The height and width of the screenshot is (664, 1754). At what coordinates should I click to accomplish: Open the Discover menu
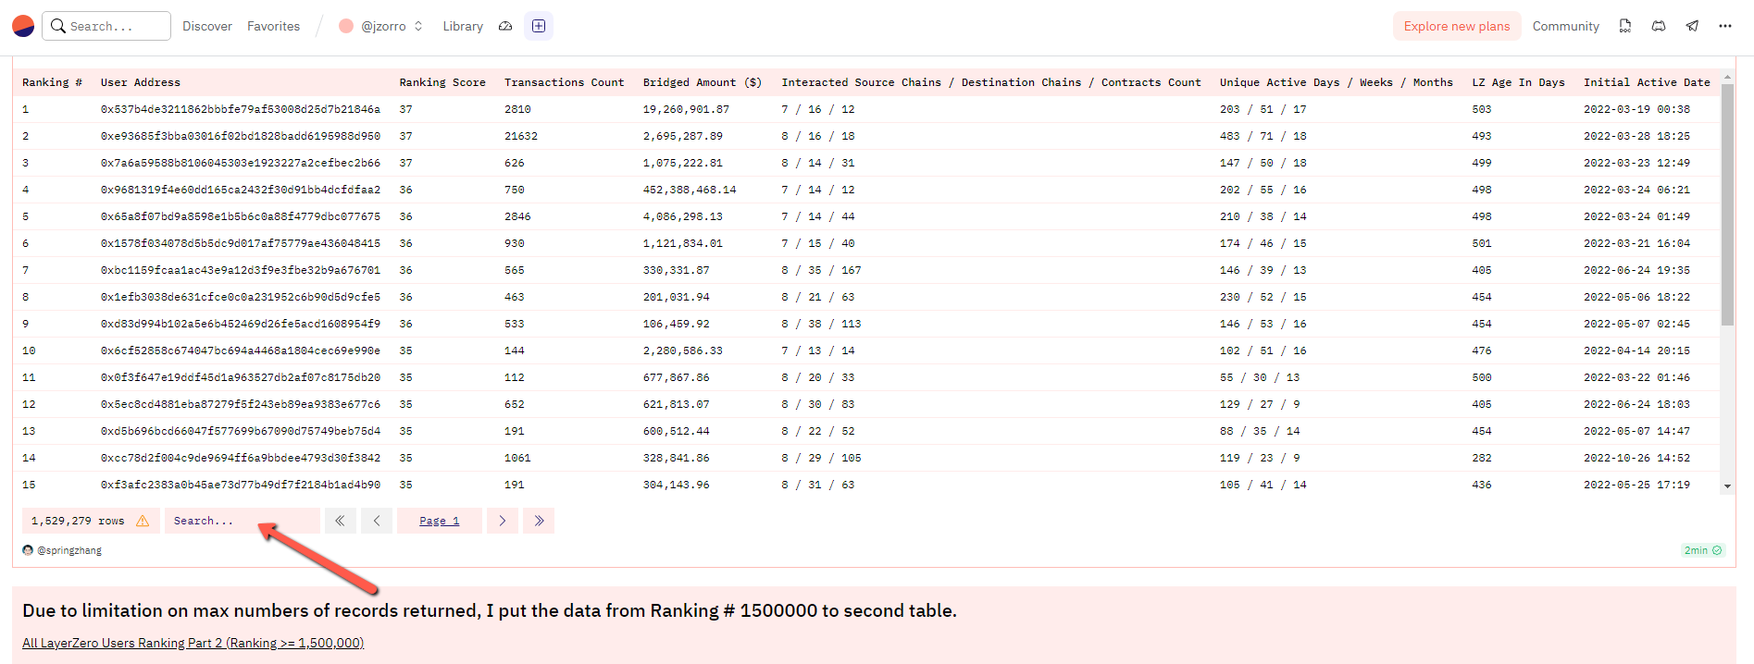pos(207,26)
